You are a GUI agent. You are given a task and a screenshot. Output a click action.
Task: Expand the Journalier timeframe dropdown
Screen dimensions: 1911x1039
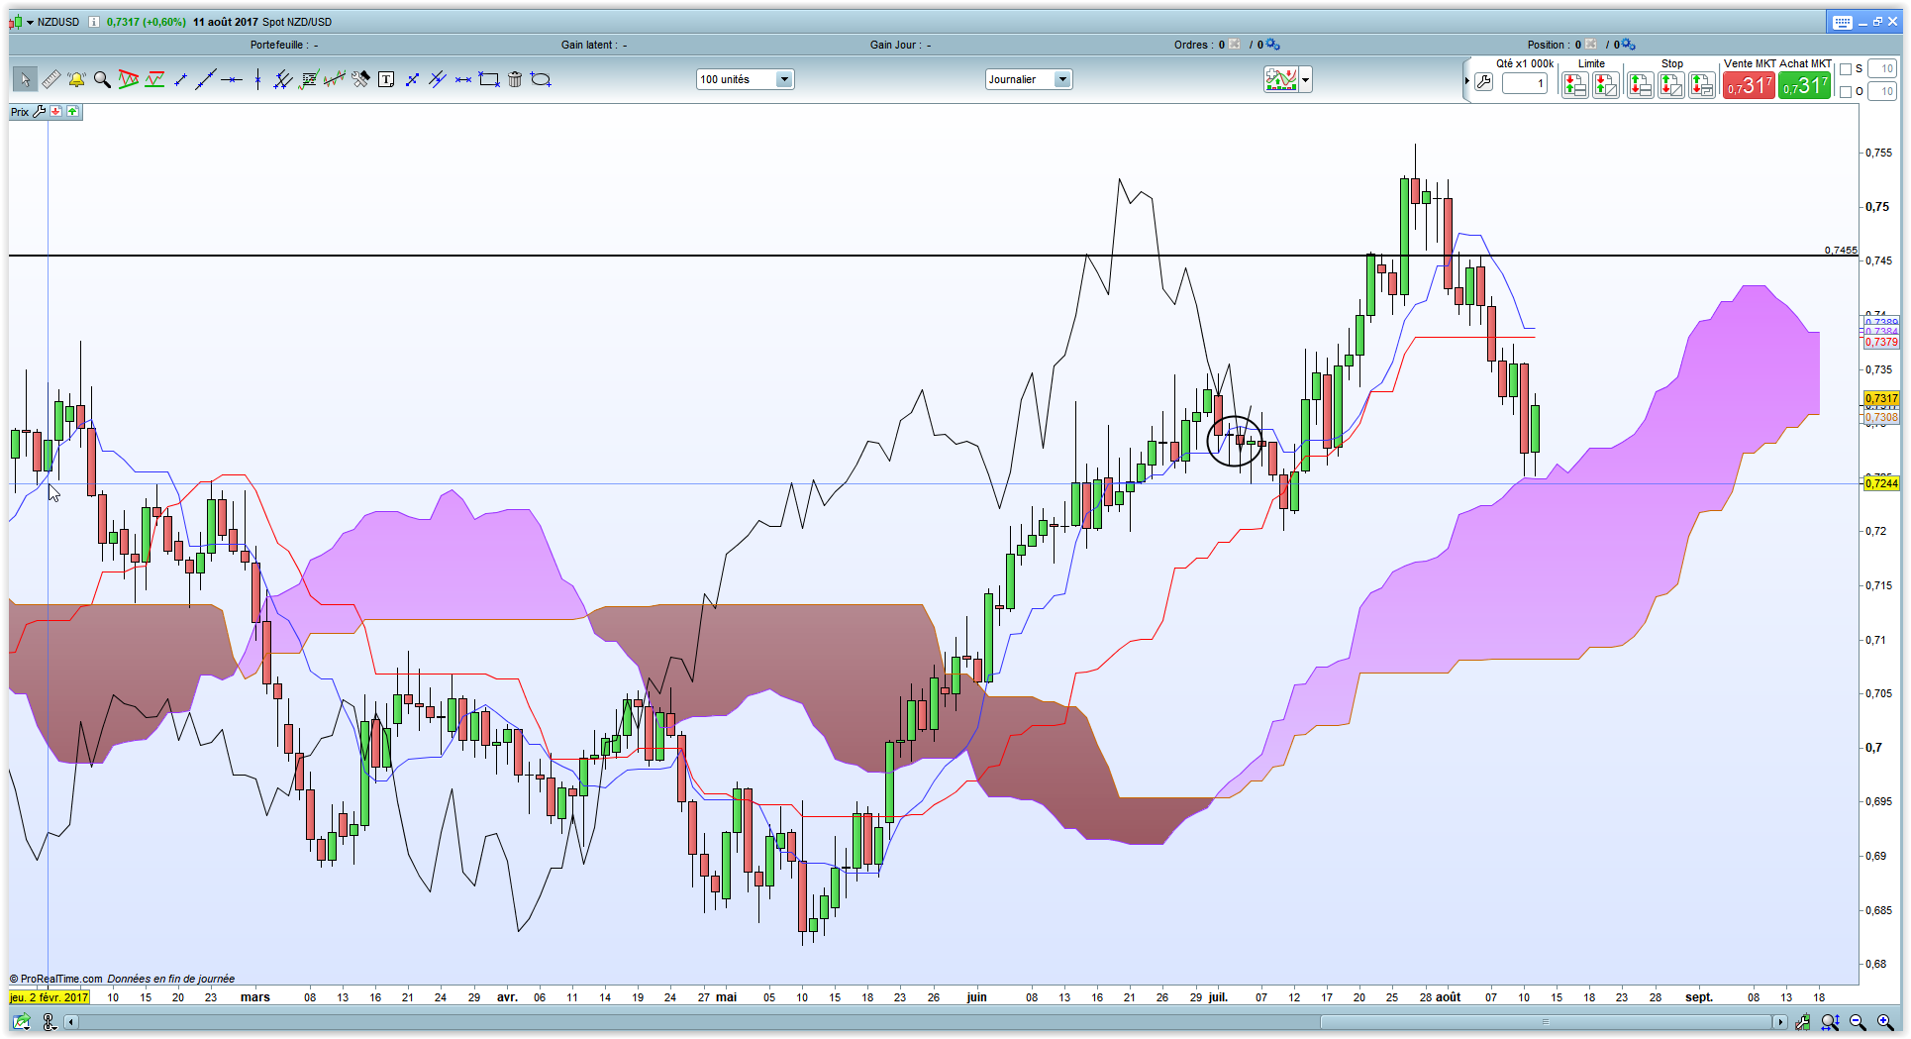click(x=1062, y=79)
